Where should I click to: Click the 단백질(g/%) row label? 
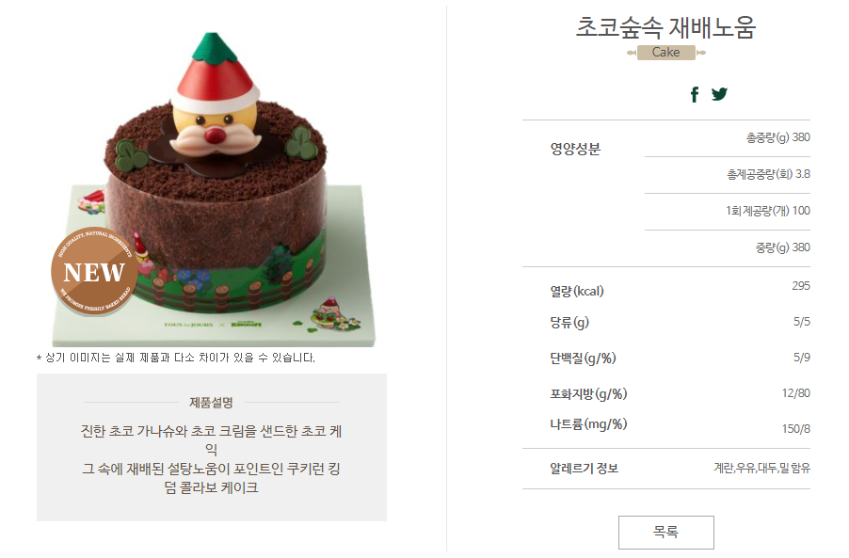coord(583,359)
